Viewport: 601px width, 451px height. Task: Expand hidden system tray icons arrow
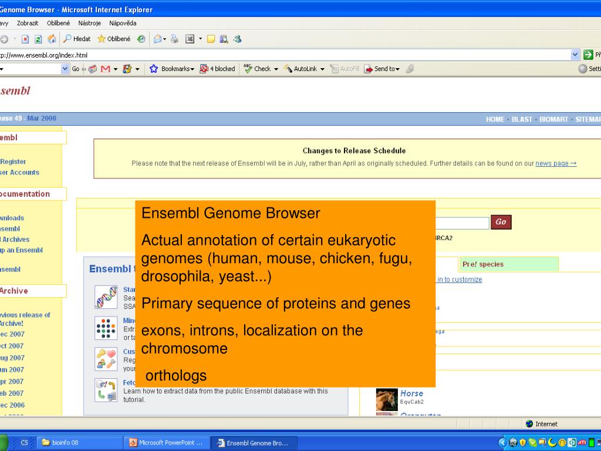click(502, 443)
